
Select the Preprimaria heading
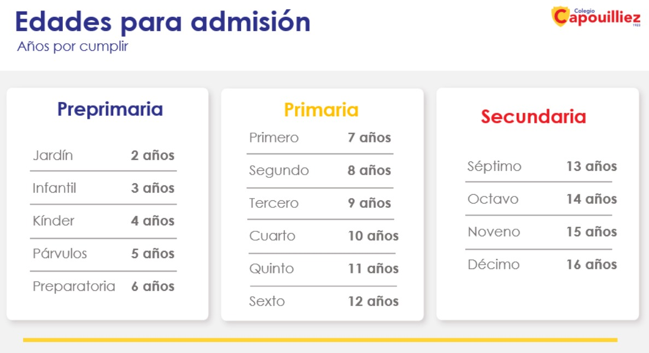pyautogui.click(x=110, y=109)
